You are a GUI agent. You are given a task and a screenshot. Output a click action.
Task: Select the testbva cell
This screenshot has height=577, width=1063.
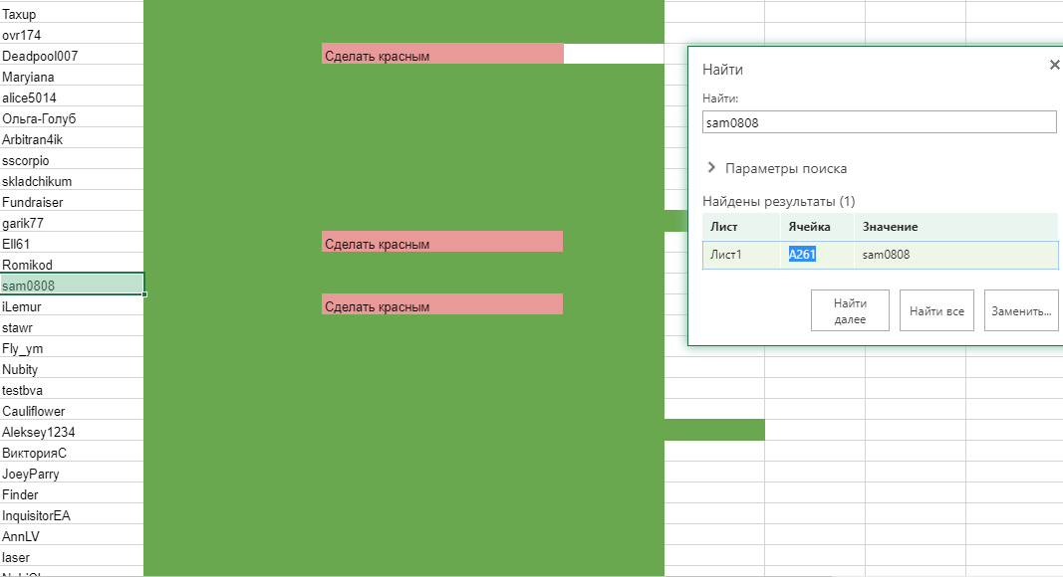click(x=72, y=389)
